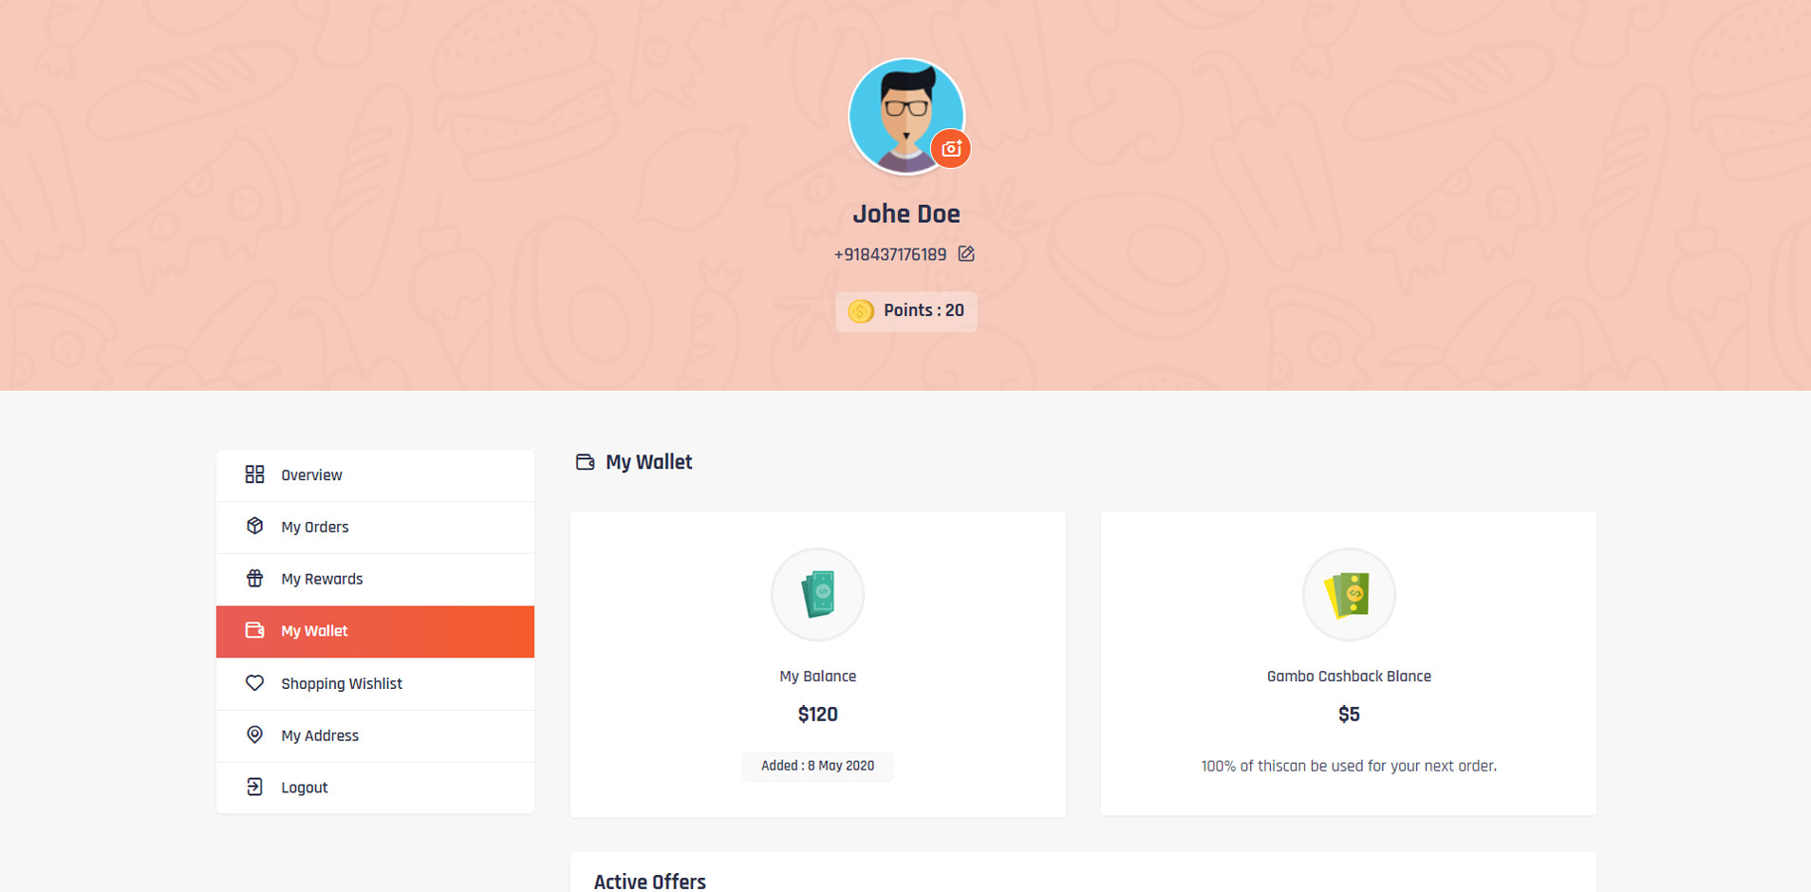The height and width of the screenshot is (892, 1811).
Task: Click the location pin icon for My Address
Action: 254,734
